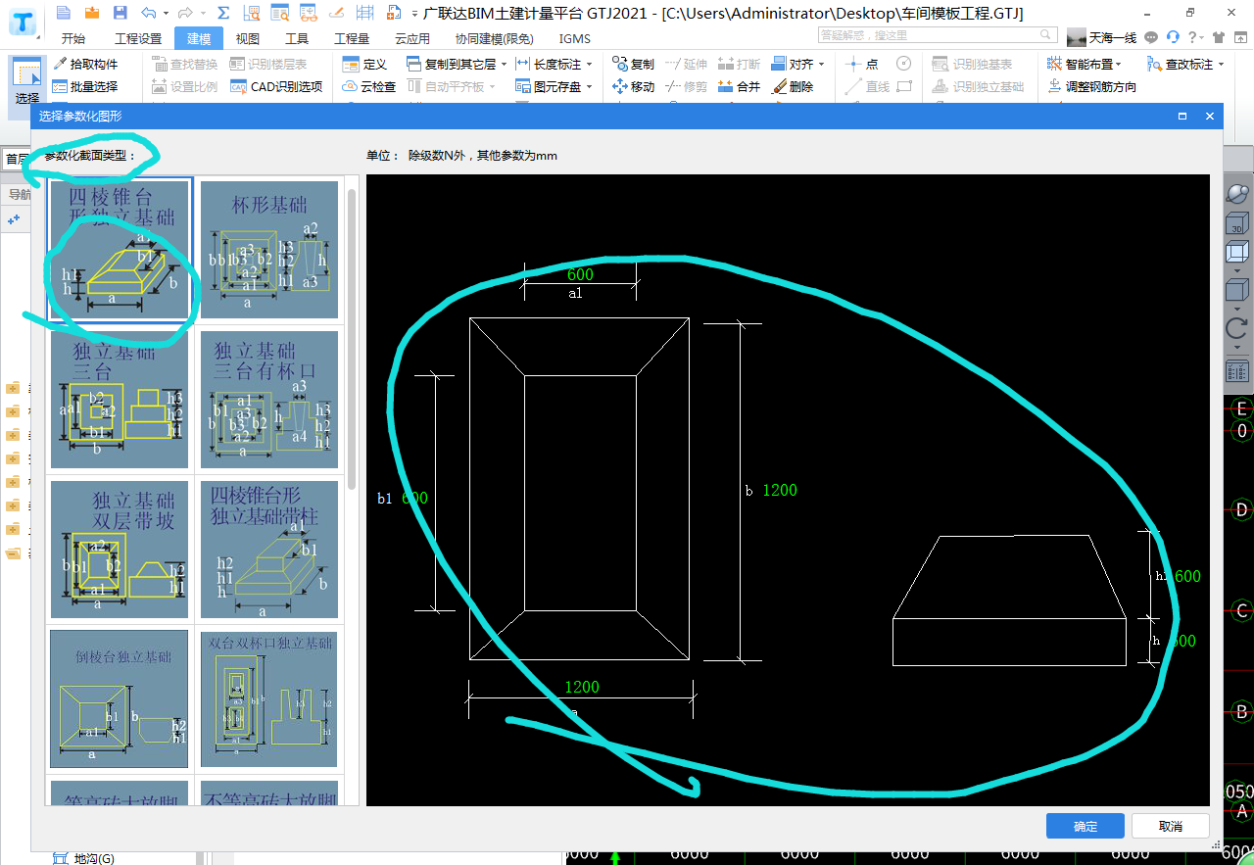This screenshot has width=1254, height=865.
Task: Select the 独立基础双层带坡 section thumbnail
Action: click(x=119, y=549)
